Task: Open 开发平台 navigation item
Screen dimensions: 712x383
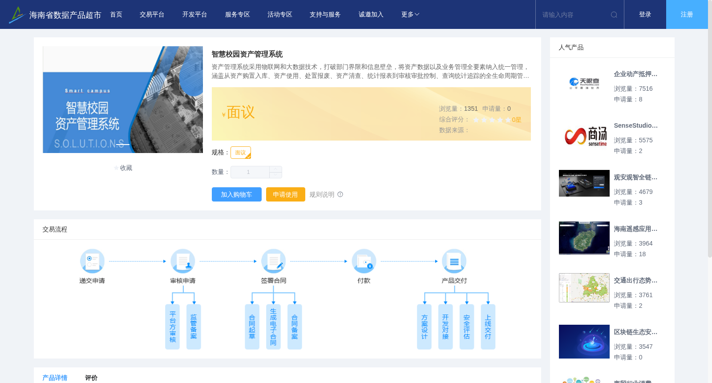Action: coord(194,15)
